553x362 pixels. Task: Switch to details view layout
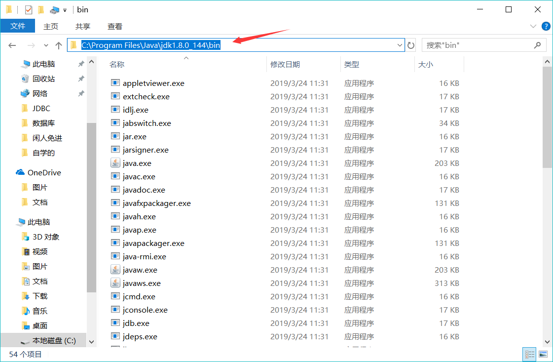(530, 354)
